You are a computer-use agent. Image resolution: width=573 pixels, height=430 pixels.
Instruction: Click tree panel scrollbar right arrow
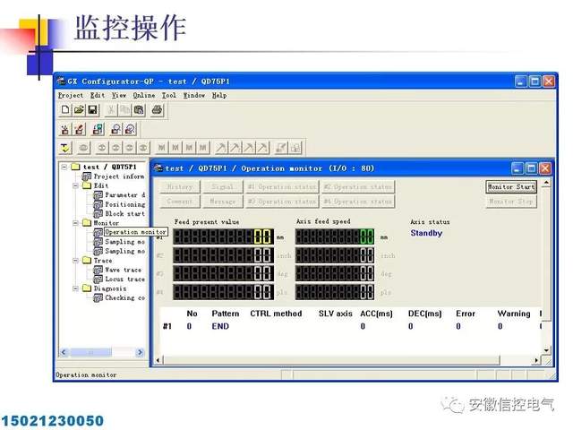pyautogui.click(x=140, y=352)
